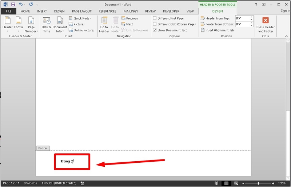Click Insert Alignment Tab
Viewport: 291px width, 187px height.
217,30
